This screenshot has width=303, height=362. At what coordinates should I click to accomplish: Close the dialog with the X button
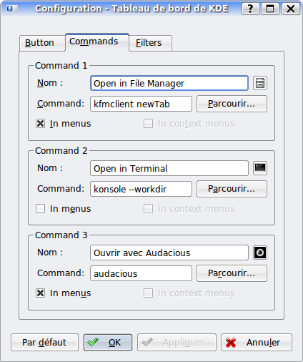click(x=291, y=9)
